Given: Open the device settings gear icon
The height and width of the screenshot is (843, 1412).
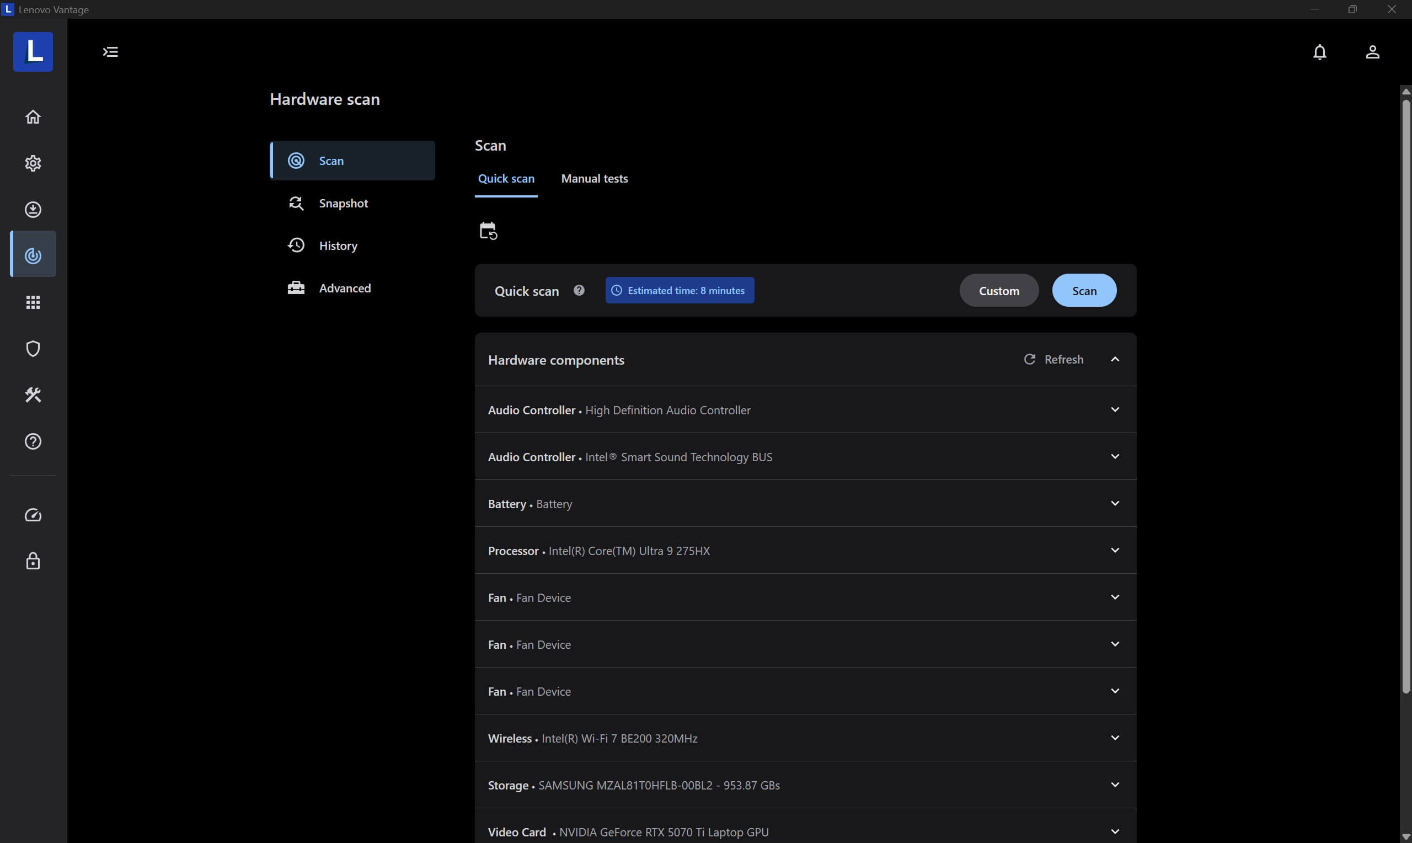Looking at the screenshot, I should (33, 163).
